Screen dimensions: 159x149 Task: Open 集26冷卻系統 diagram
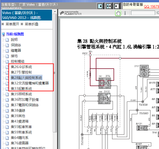[x=21, y=67]
